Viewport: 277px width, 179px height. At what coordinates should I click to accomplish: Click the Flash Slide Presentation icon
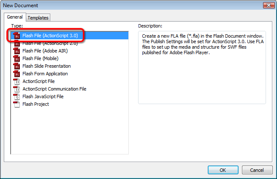click(17, 66)
